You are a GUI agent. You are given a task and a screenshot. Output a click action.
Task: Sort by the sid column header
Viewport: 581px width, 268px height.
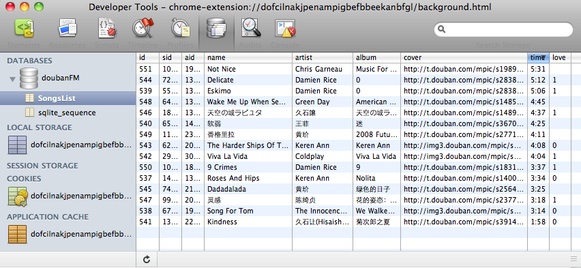[170, 57]
